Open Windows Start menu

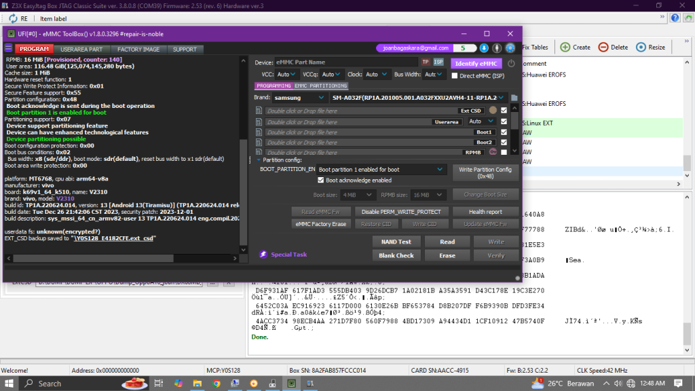click(9, 384)
